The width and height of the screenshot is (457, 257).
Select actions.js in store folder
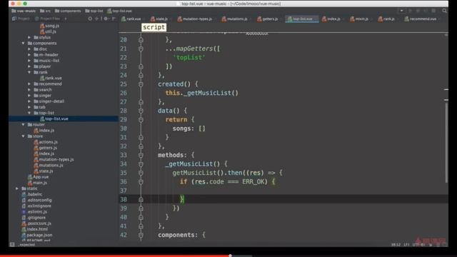click(x=46, y=142)
